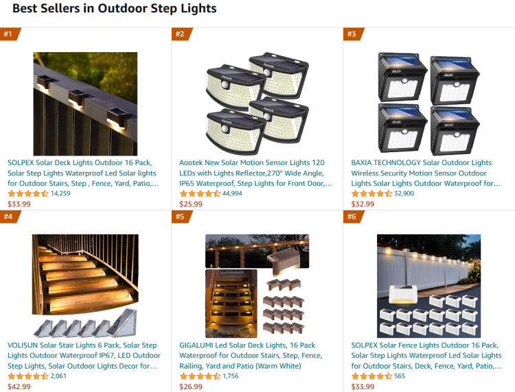
Task: Click the star rating beside 1,756 reviews
Action: [x=200, y=376]
